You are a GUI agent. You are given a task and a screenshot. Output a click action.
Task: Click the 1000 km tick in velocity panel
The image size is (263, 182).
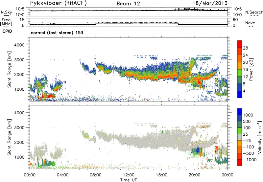(x=19, y=157)
